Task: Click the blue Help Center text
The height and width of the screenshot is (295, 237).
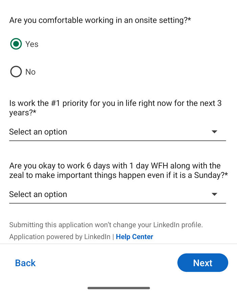Action: 134,237
